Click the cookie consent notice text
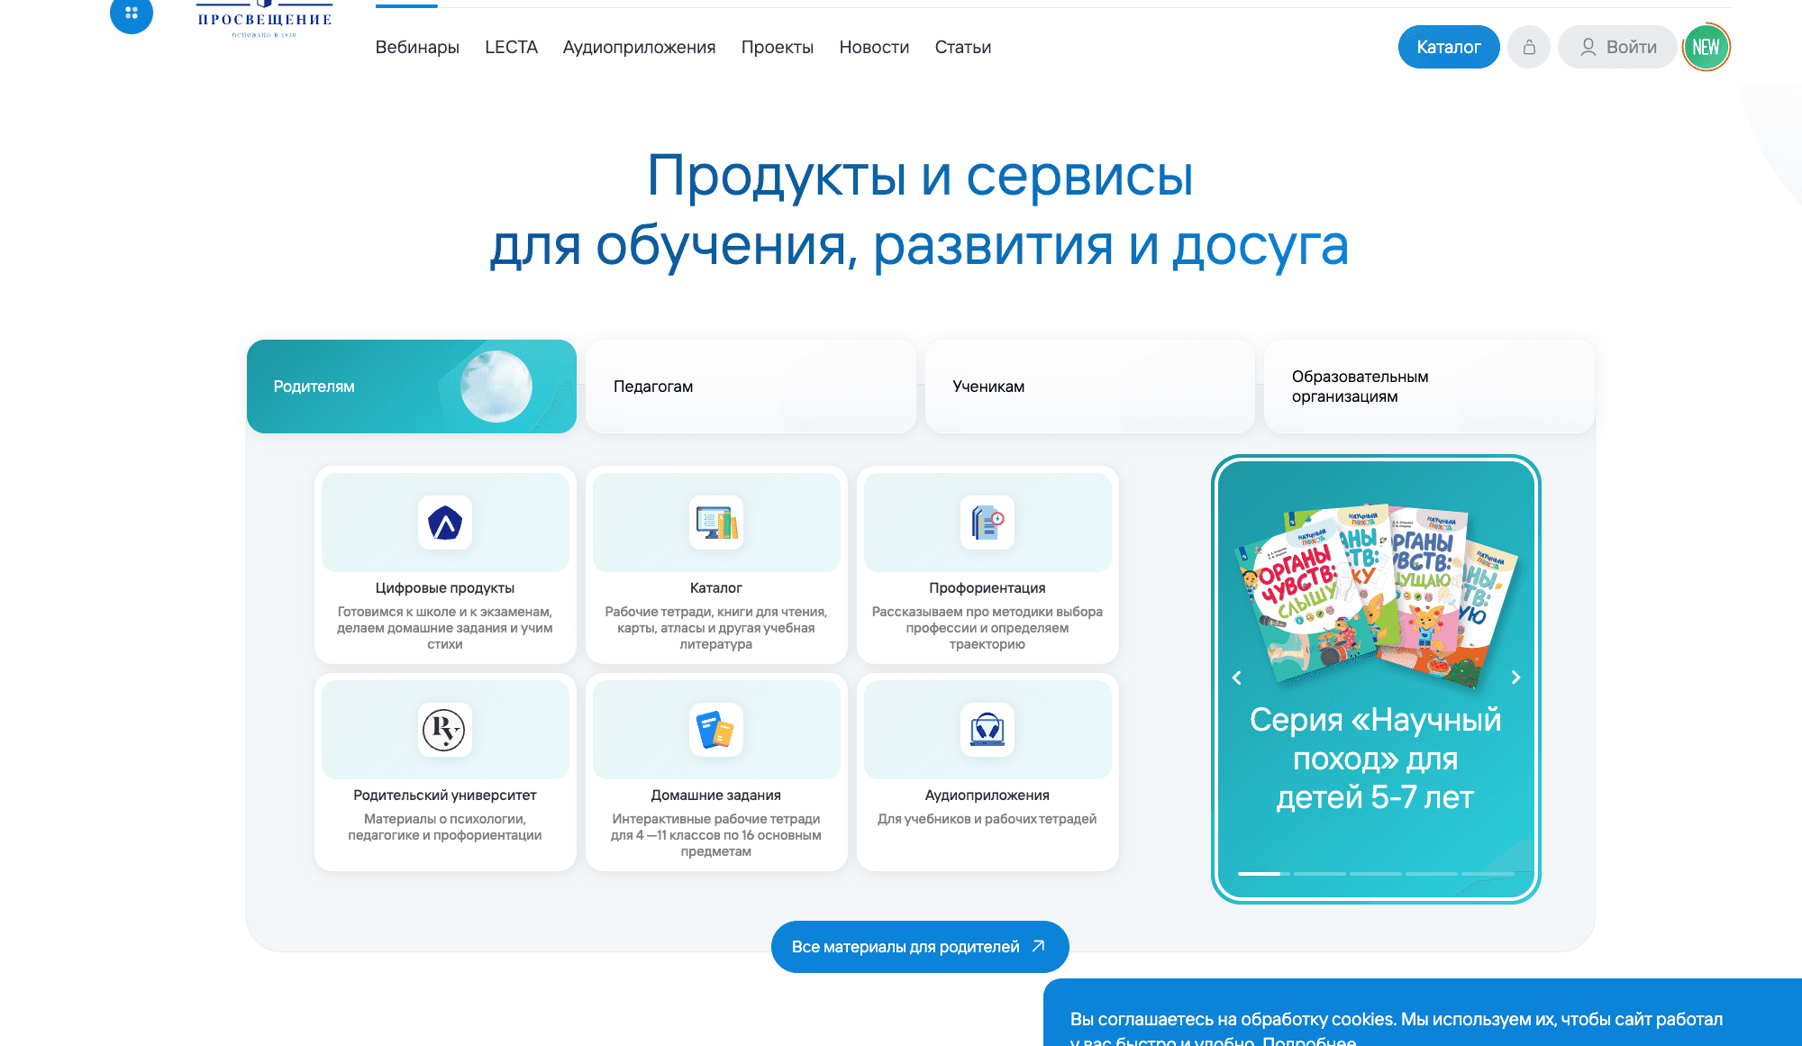The height and width of the screenshot is (1046, 1802). [x=1397, y=1029]
